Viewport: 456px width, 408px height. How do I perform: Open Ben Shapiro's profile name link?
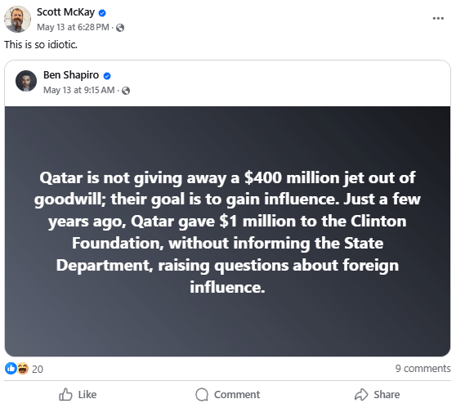(71, 75)
